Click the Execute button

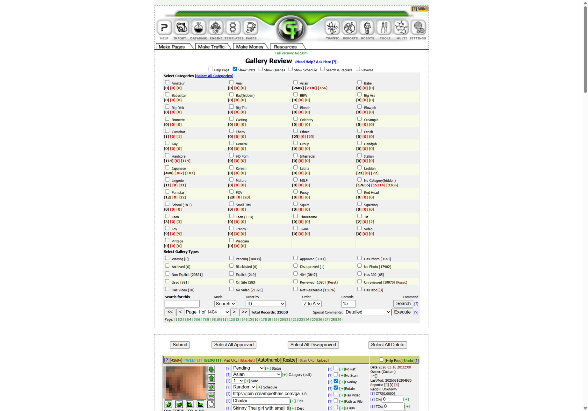click(402, 312)
